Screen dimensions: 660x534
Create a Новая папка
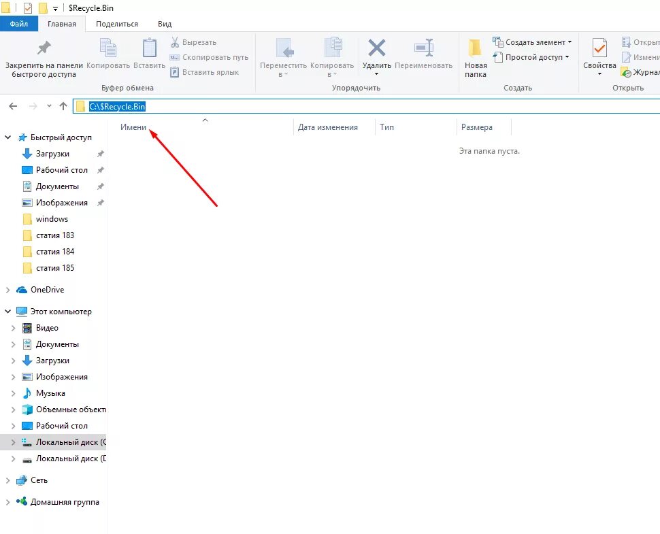(476, 58)
